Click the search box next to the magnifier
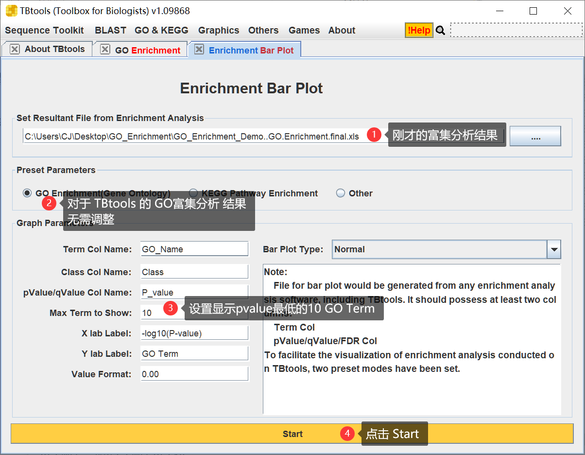585x455 pixels. [x=516, y=30]
